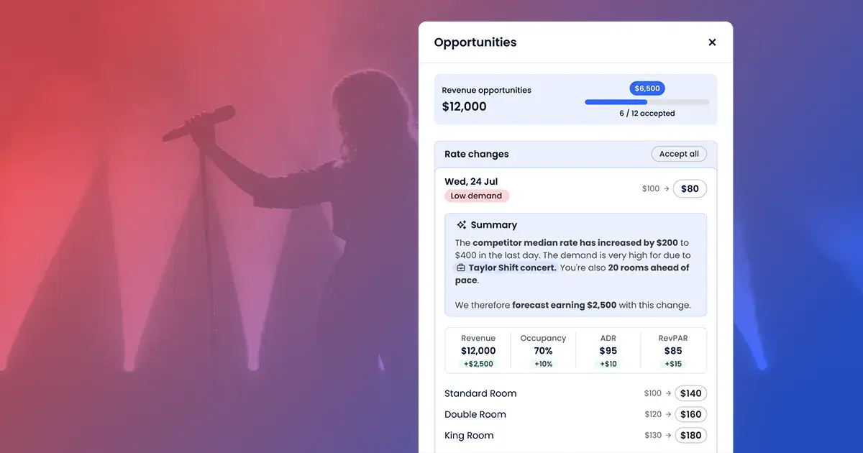Click the Rate changes section header
Image resolution: width=863 pixels, height=453 pixels.
point(477,154)
